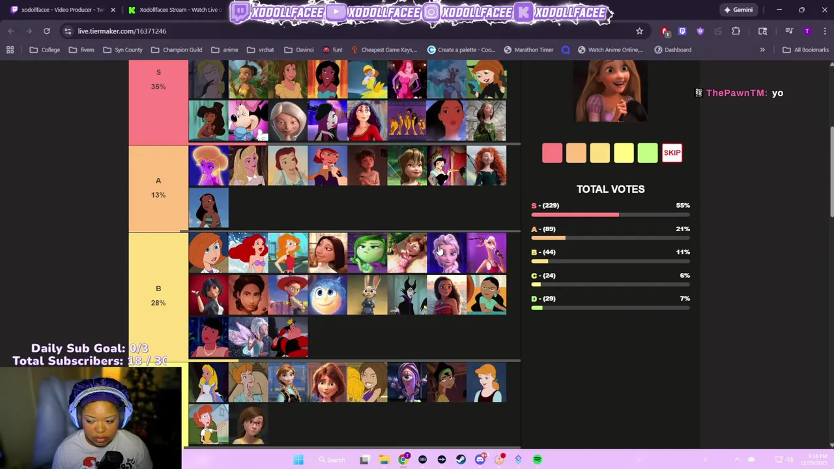Open the vrchat bookmark folder
The image size is (834, 469).
[260, 50]
